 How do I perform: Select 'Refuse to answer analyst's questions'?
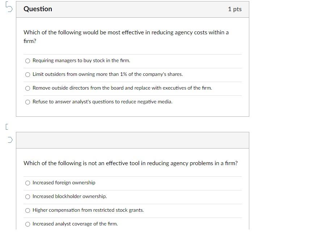click(x=102, y=102)
